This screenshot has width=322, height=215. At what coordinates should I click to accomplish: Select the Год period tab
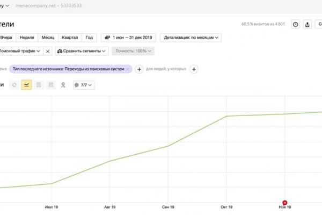click(x=89, y=38)
